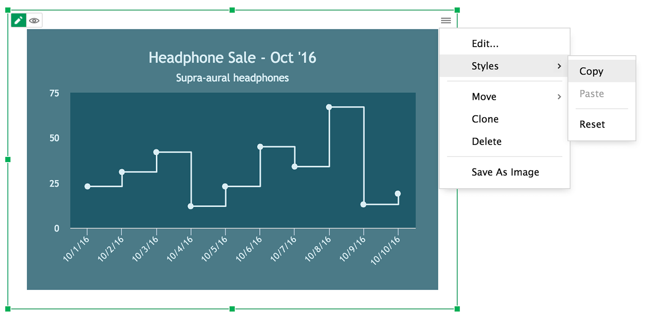This screenshot has width=649, height=319.
Task: Click the green pencil edit icon
Action: (19, 20)
